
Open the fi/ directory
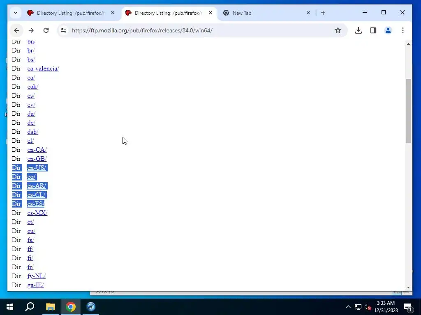[30, 258]
